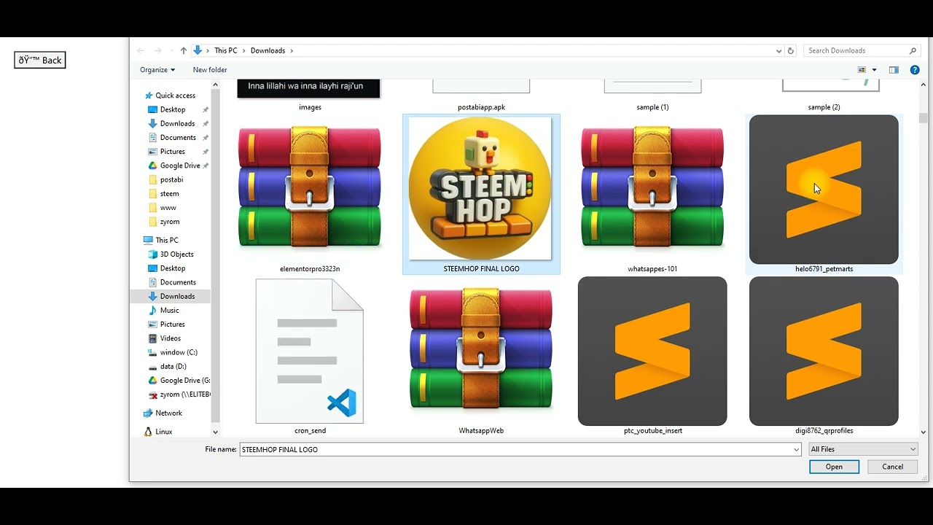Click the Cancel button

pyautogui.click(x=892, y=467)
